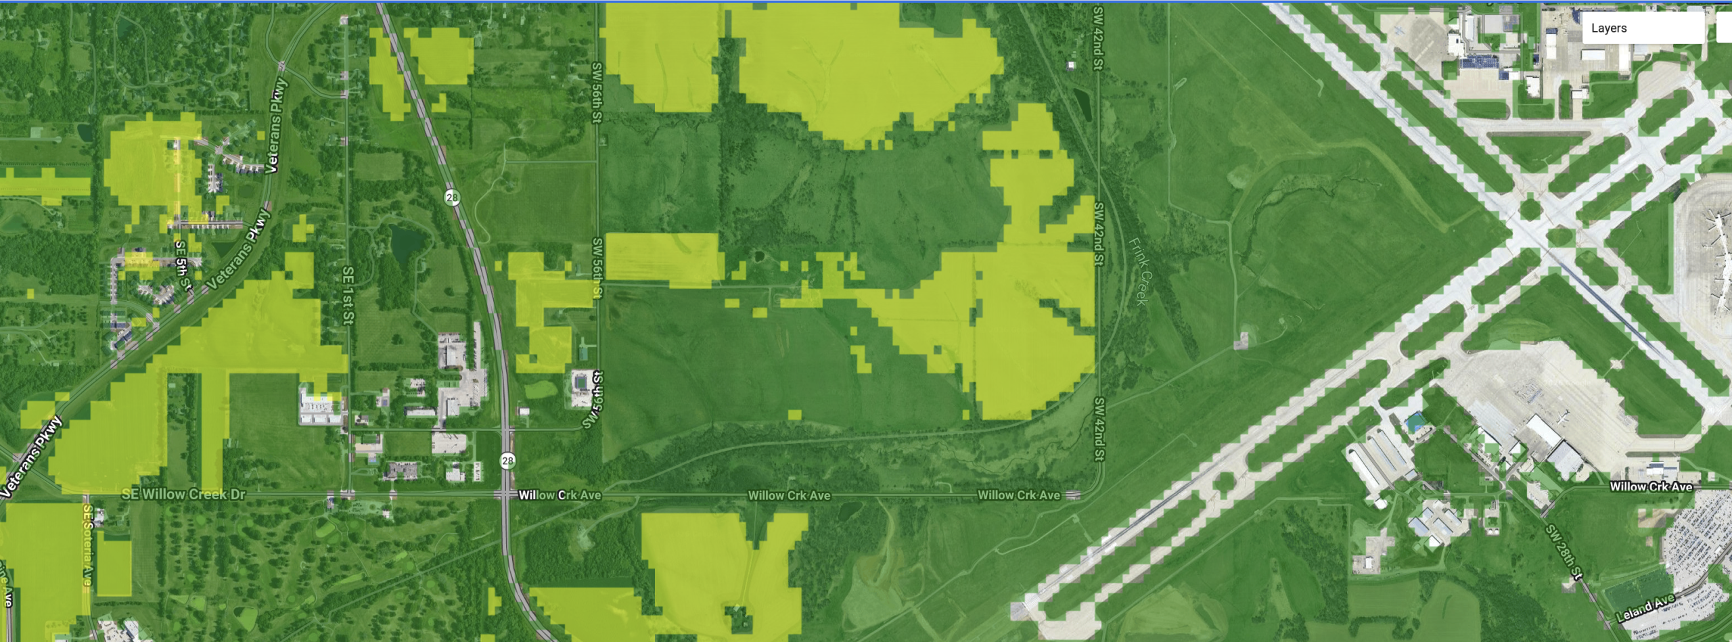Screen dimensions: 1732x642
Task: Select the Leland Ave street label
Action: (1645, 609)
